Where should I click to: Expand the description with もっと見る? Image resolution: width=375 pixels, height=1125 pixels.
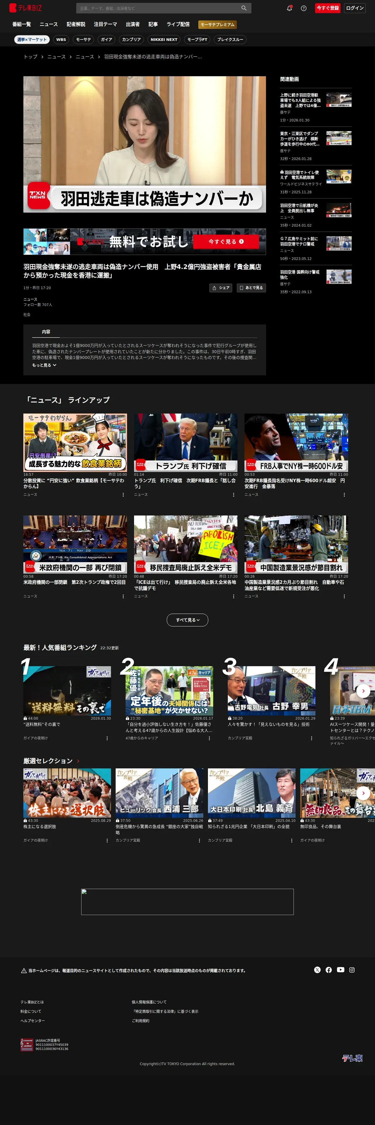coord(44,365)
